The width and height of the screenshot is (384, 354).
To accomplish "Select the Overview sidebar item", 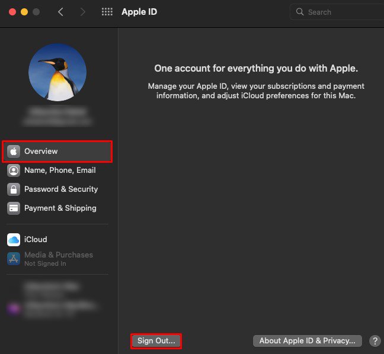I will tap(57, 152).
